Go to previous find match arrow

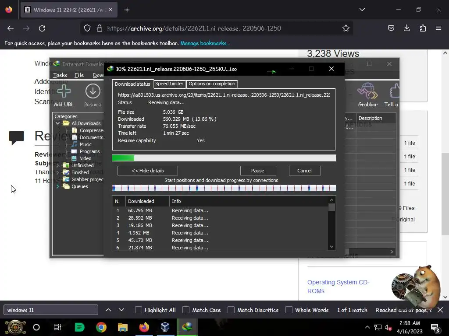[108, 310]
